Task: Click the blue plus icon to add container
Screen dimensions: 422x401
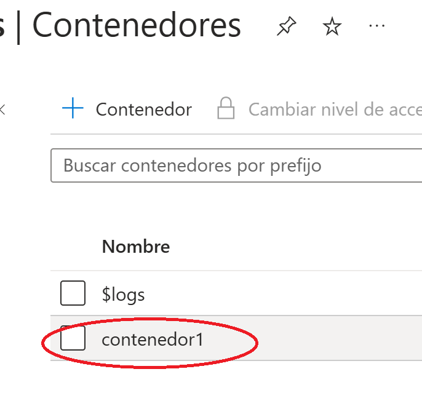Action: pyautogui.click(x=73, y=108)
